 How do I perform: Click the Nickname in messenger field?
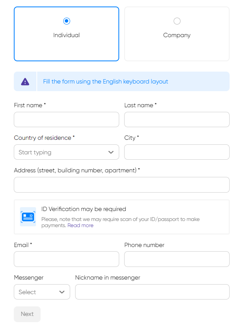[x=152, y=292]
